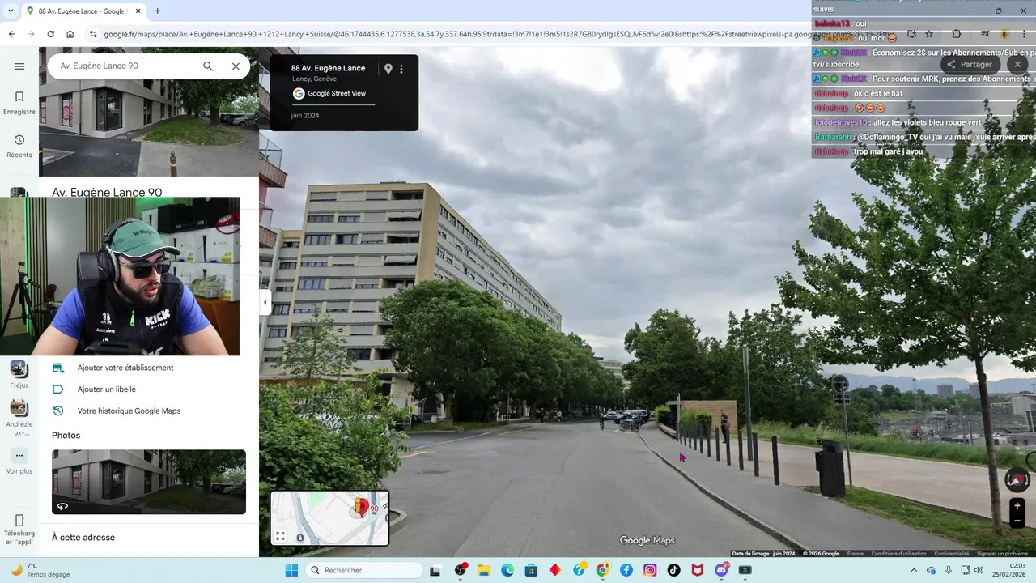The height and width of the screenshot is (583, 1036).
Task: Go back in browser history
Action: 11,34
